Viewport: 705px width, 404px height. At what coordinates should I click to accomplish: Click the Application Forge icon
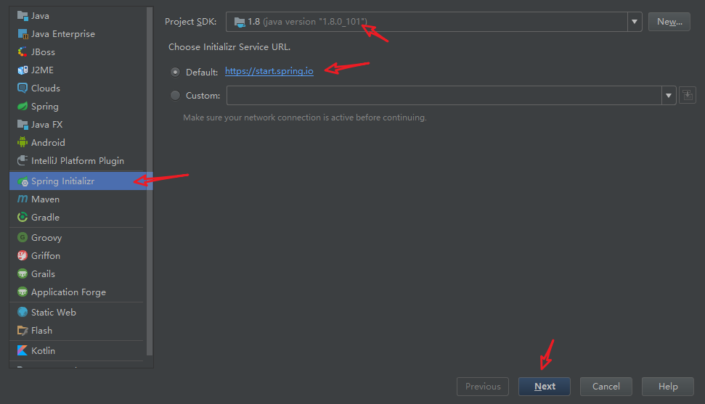tap(23, 292)
